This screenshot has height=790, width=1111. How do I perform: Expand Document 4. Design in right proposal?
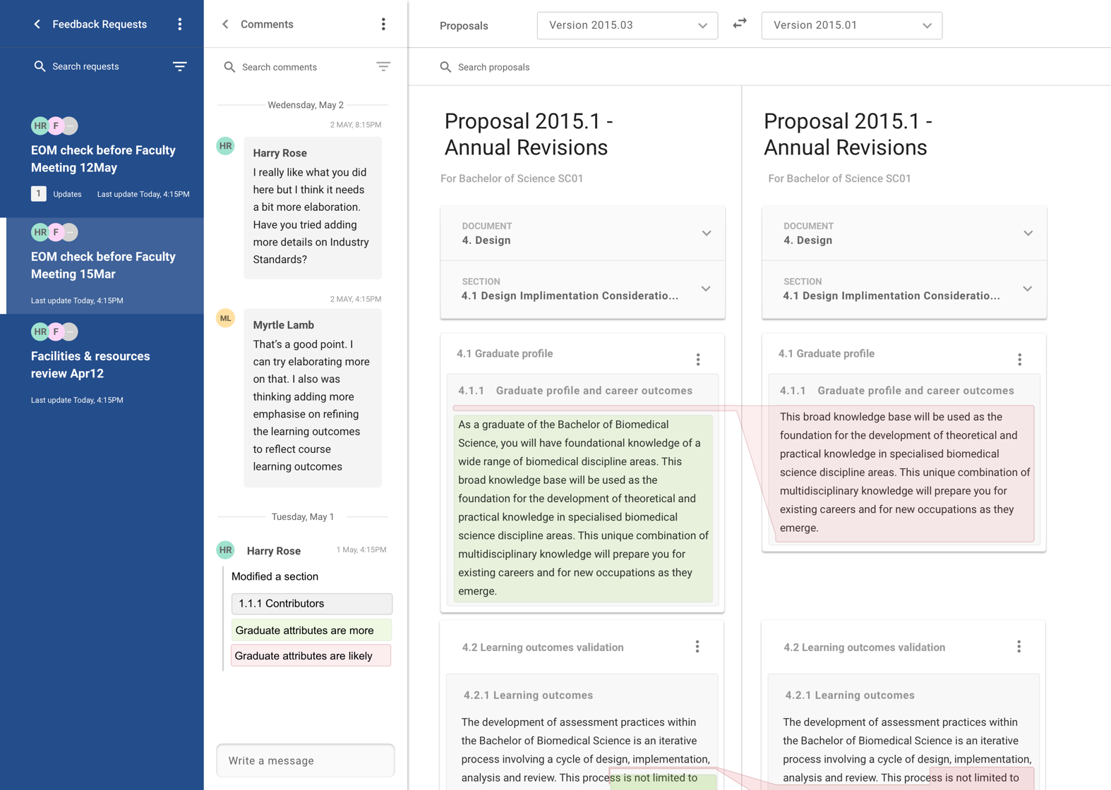point(904,233)
